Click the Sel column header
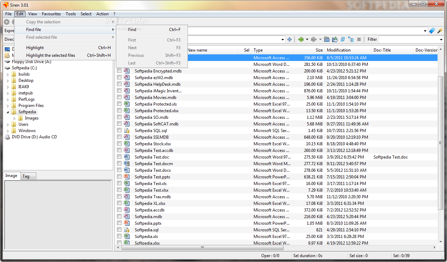The height and width of the screenshot is (262, 447). click(245, 50)
